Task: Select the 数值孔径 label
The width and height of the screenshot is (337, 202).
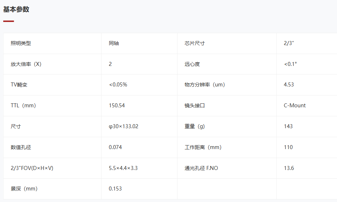Action: 21,147
